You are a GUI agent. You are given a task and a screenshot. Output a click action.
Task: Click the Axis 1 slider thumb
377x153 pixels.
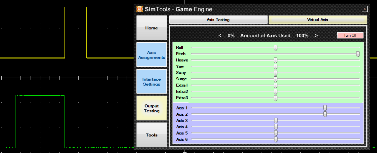click(x=325, y=108)
